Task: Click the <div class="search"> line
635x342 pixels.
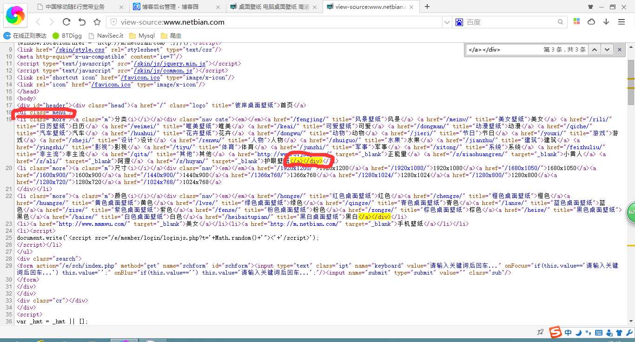Action: click(x=49, y=258)
